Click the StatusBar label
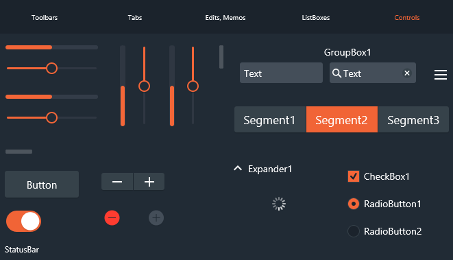Image resolution: width=453 pixels, height=260 pixels. coord(22,250)
